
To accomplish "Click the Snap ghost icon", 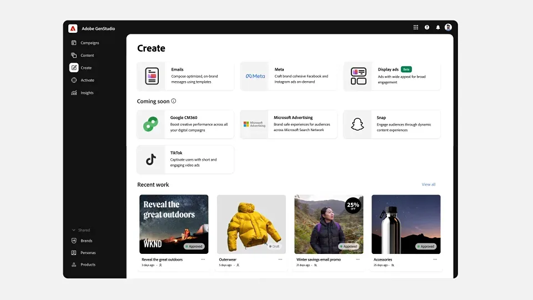I will point(357,124).
